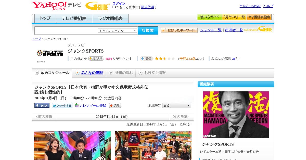The width and height of the screenshot is (306, 160).
Task: Switch to the ラジオ番組表 tab
Action: pos(110,19)
